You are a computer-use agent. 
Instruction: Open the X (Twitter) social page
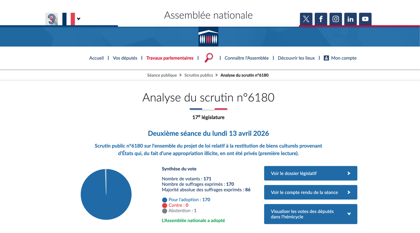(x=306, y=19)
